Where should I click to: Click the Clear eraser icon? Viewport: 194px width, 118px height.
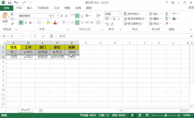[167, 23]
